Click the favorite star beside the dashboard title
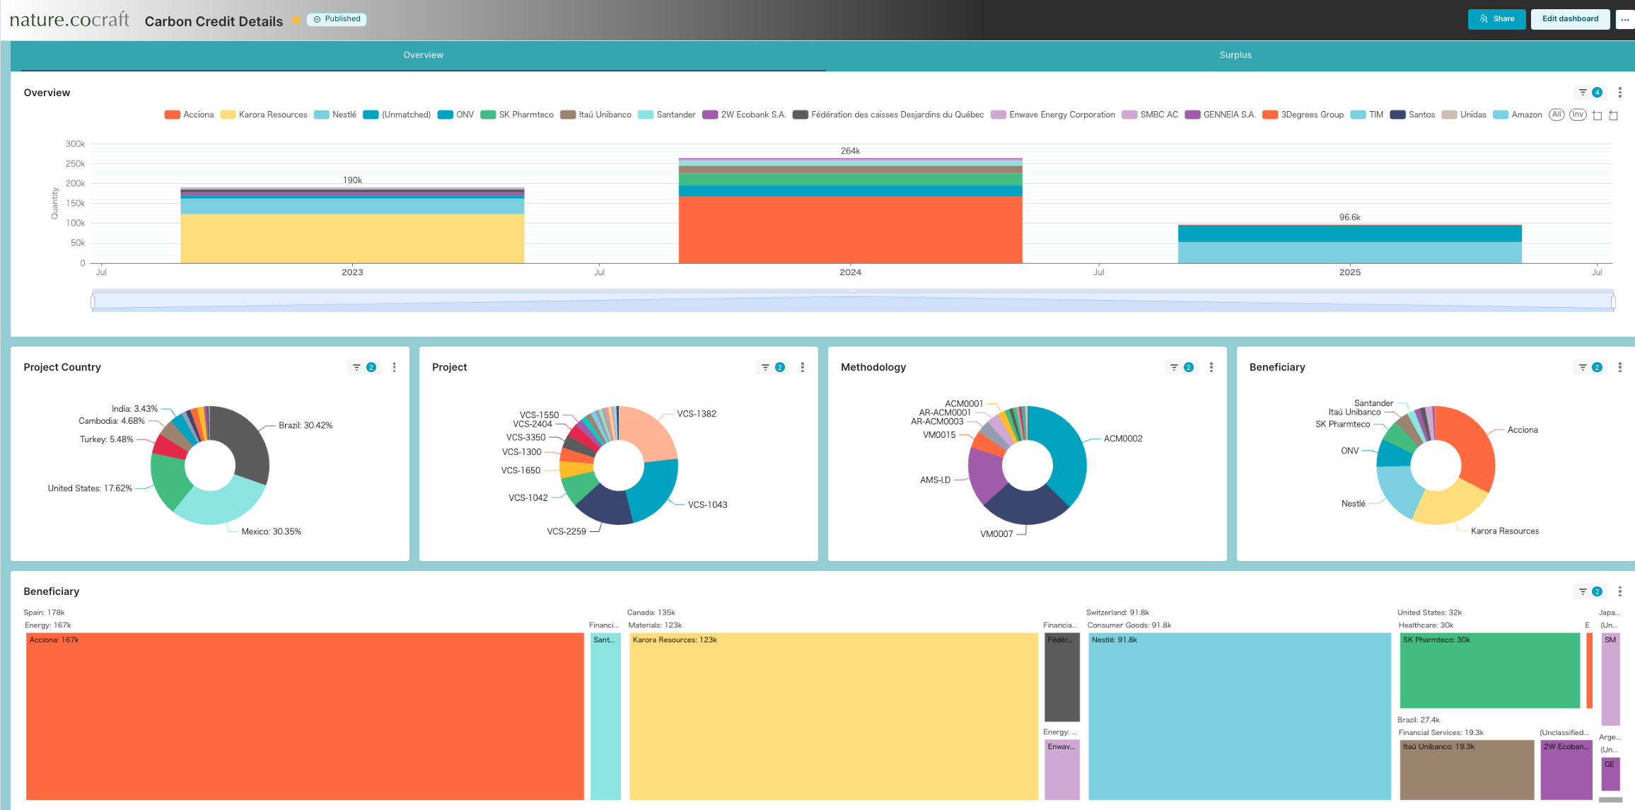 point(296,20)
